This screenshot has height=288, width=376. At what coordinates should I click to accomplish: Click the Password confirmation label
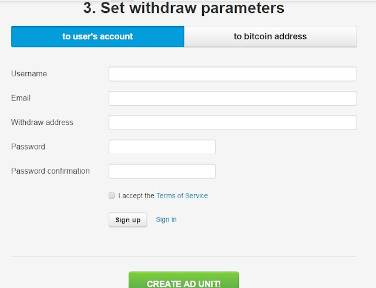coord(51,171)
